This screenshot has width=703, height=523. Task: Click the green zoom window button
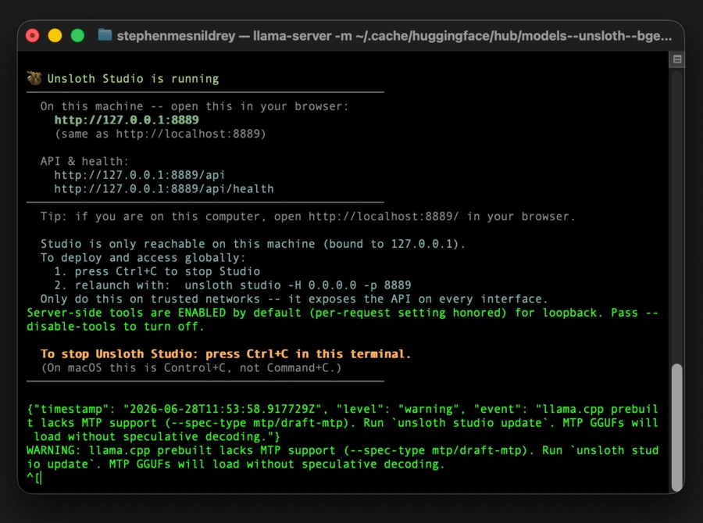pyautogui.click(x=77, y=35)
